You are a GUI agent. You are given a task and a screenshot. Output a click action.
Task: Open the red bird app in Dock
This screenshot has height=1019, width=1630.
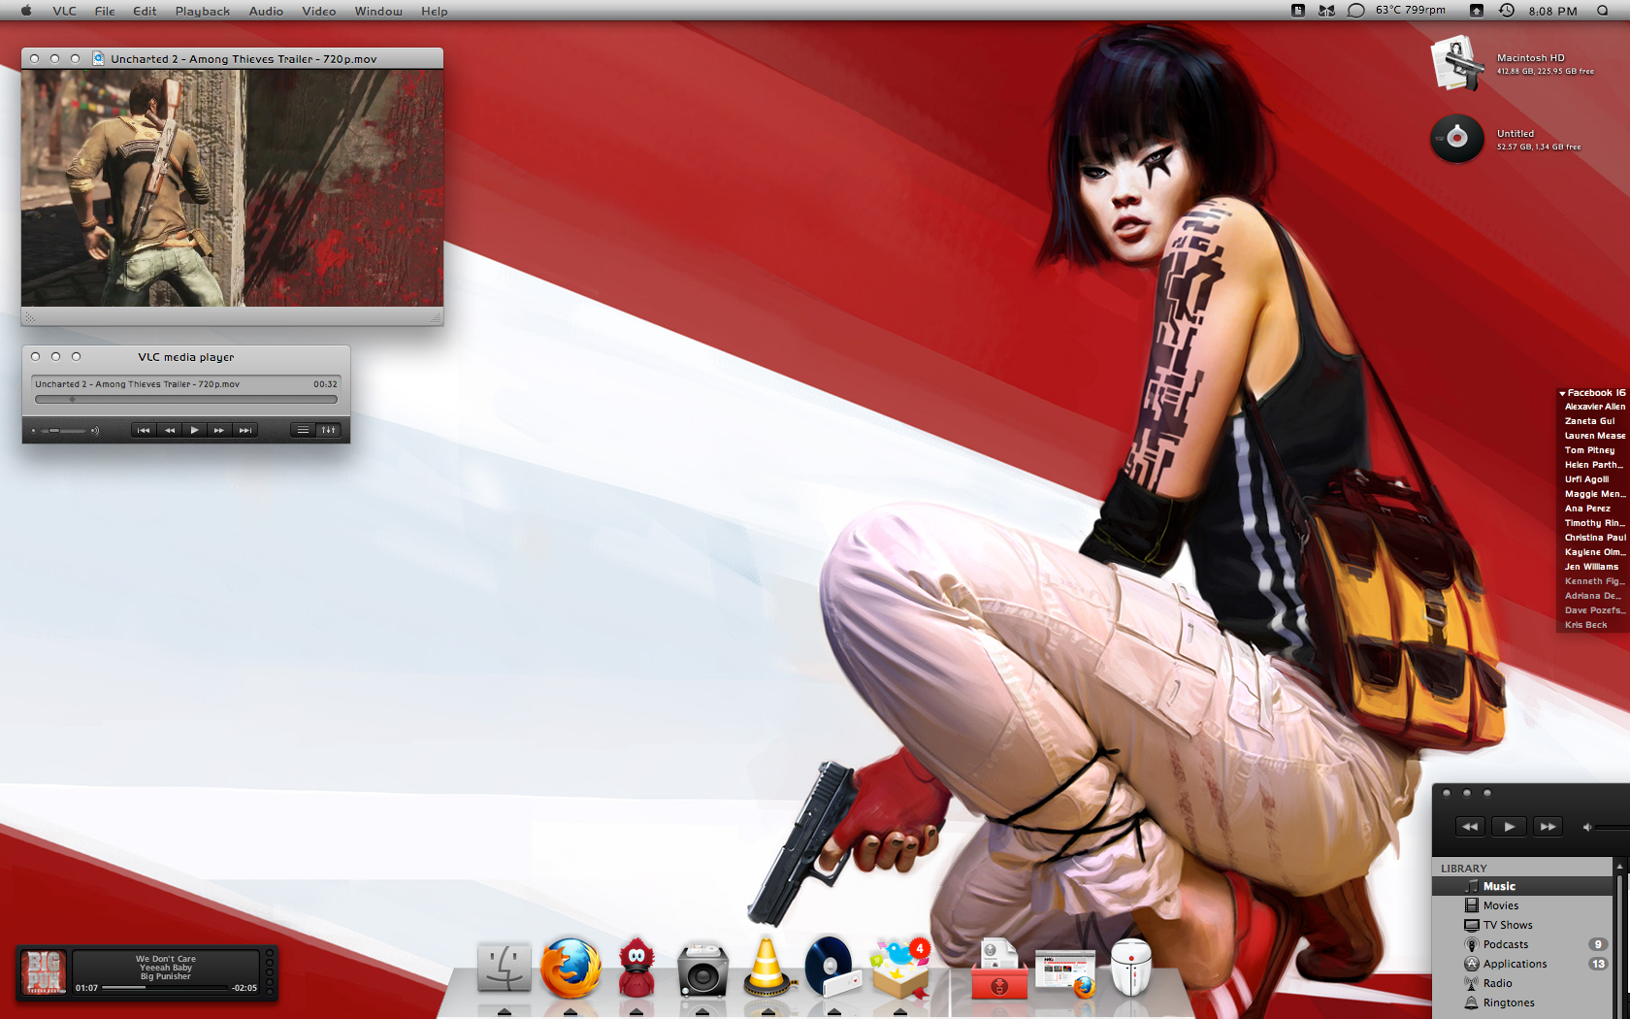636,968
